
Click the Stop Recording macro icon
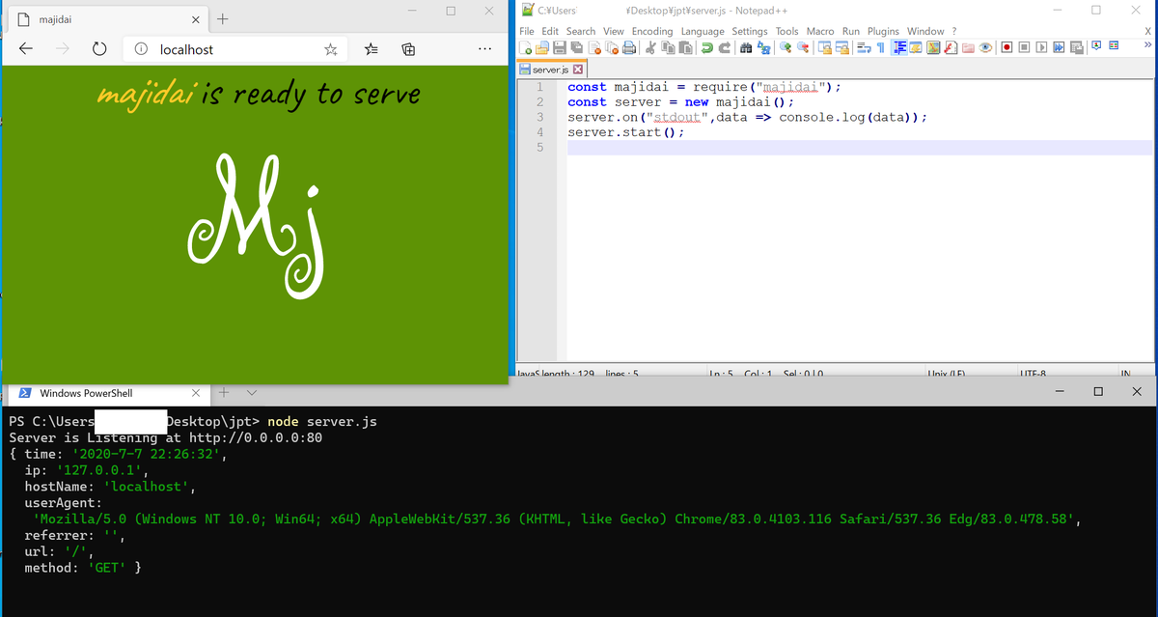click(1024, 46)
